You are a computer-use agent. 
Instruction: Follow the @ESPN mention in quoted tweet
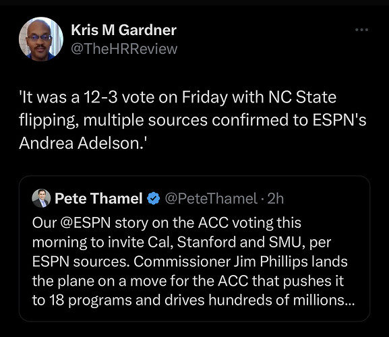tap(85, 222)
